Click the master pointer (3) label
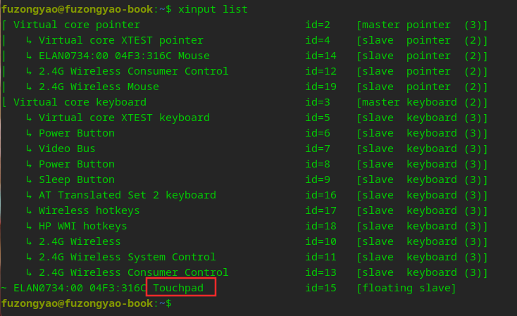 point(422,25)
